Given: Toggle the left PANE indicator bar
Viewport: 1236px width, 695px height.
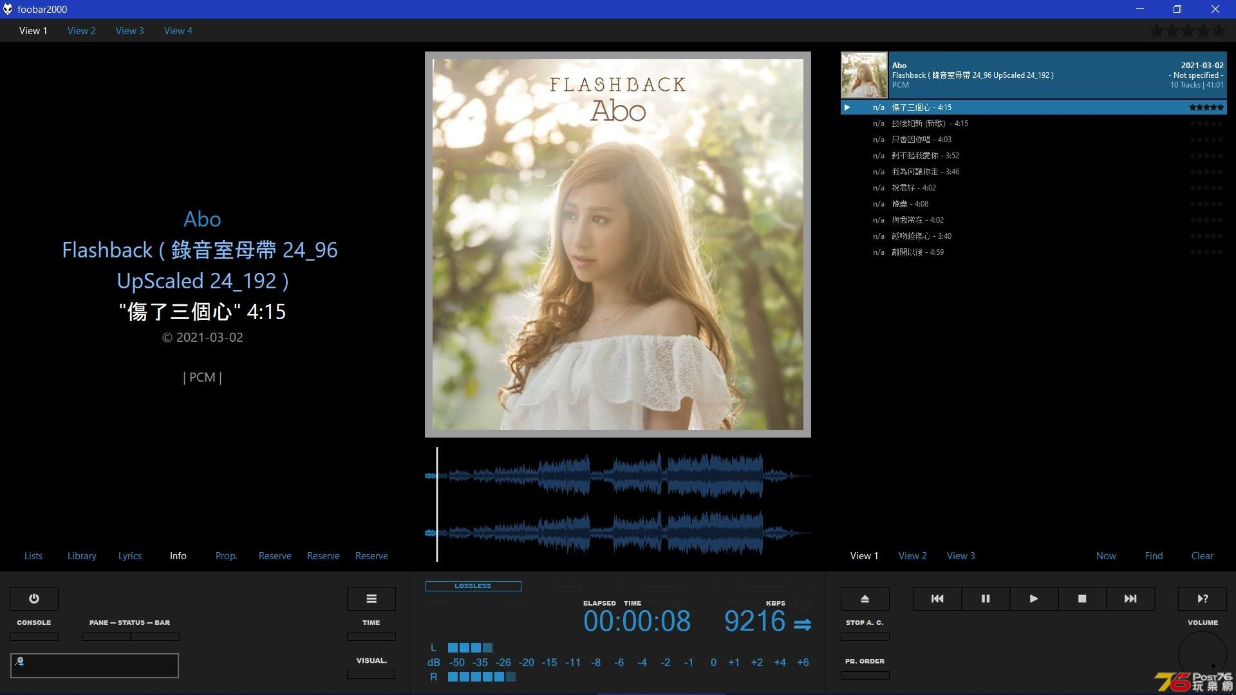Looking at the screenshot, I should point(106,636).
